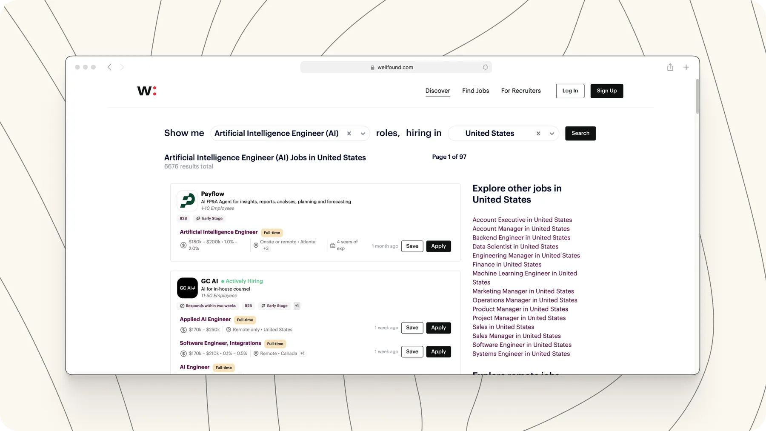
Task: Click Payflow's Early Stage tag
Action: pos(209,219)
